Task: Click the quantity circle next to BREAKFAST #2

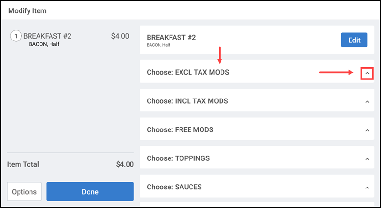Action: click(16, 36)
